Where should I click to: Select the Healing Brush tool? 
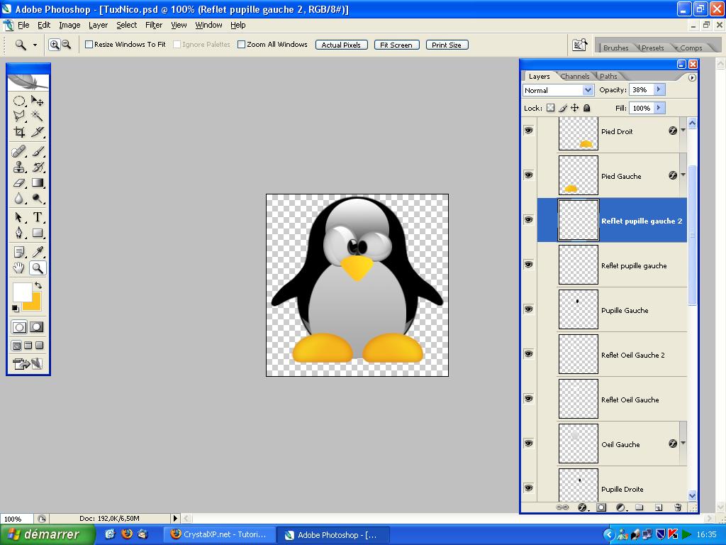(x=19, y=151)
